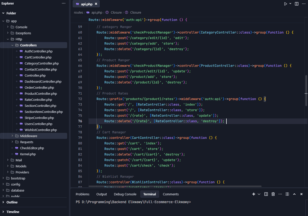The width and height of the screenshot is (308, 216).
Task: Add a new terminal with plus icon
Action: pos(254,194)
